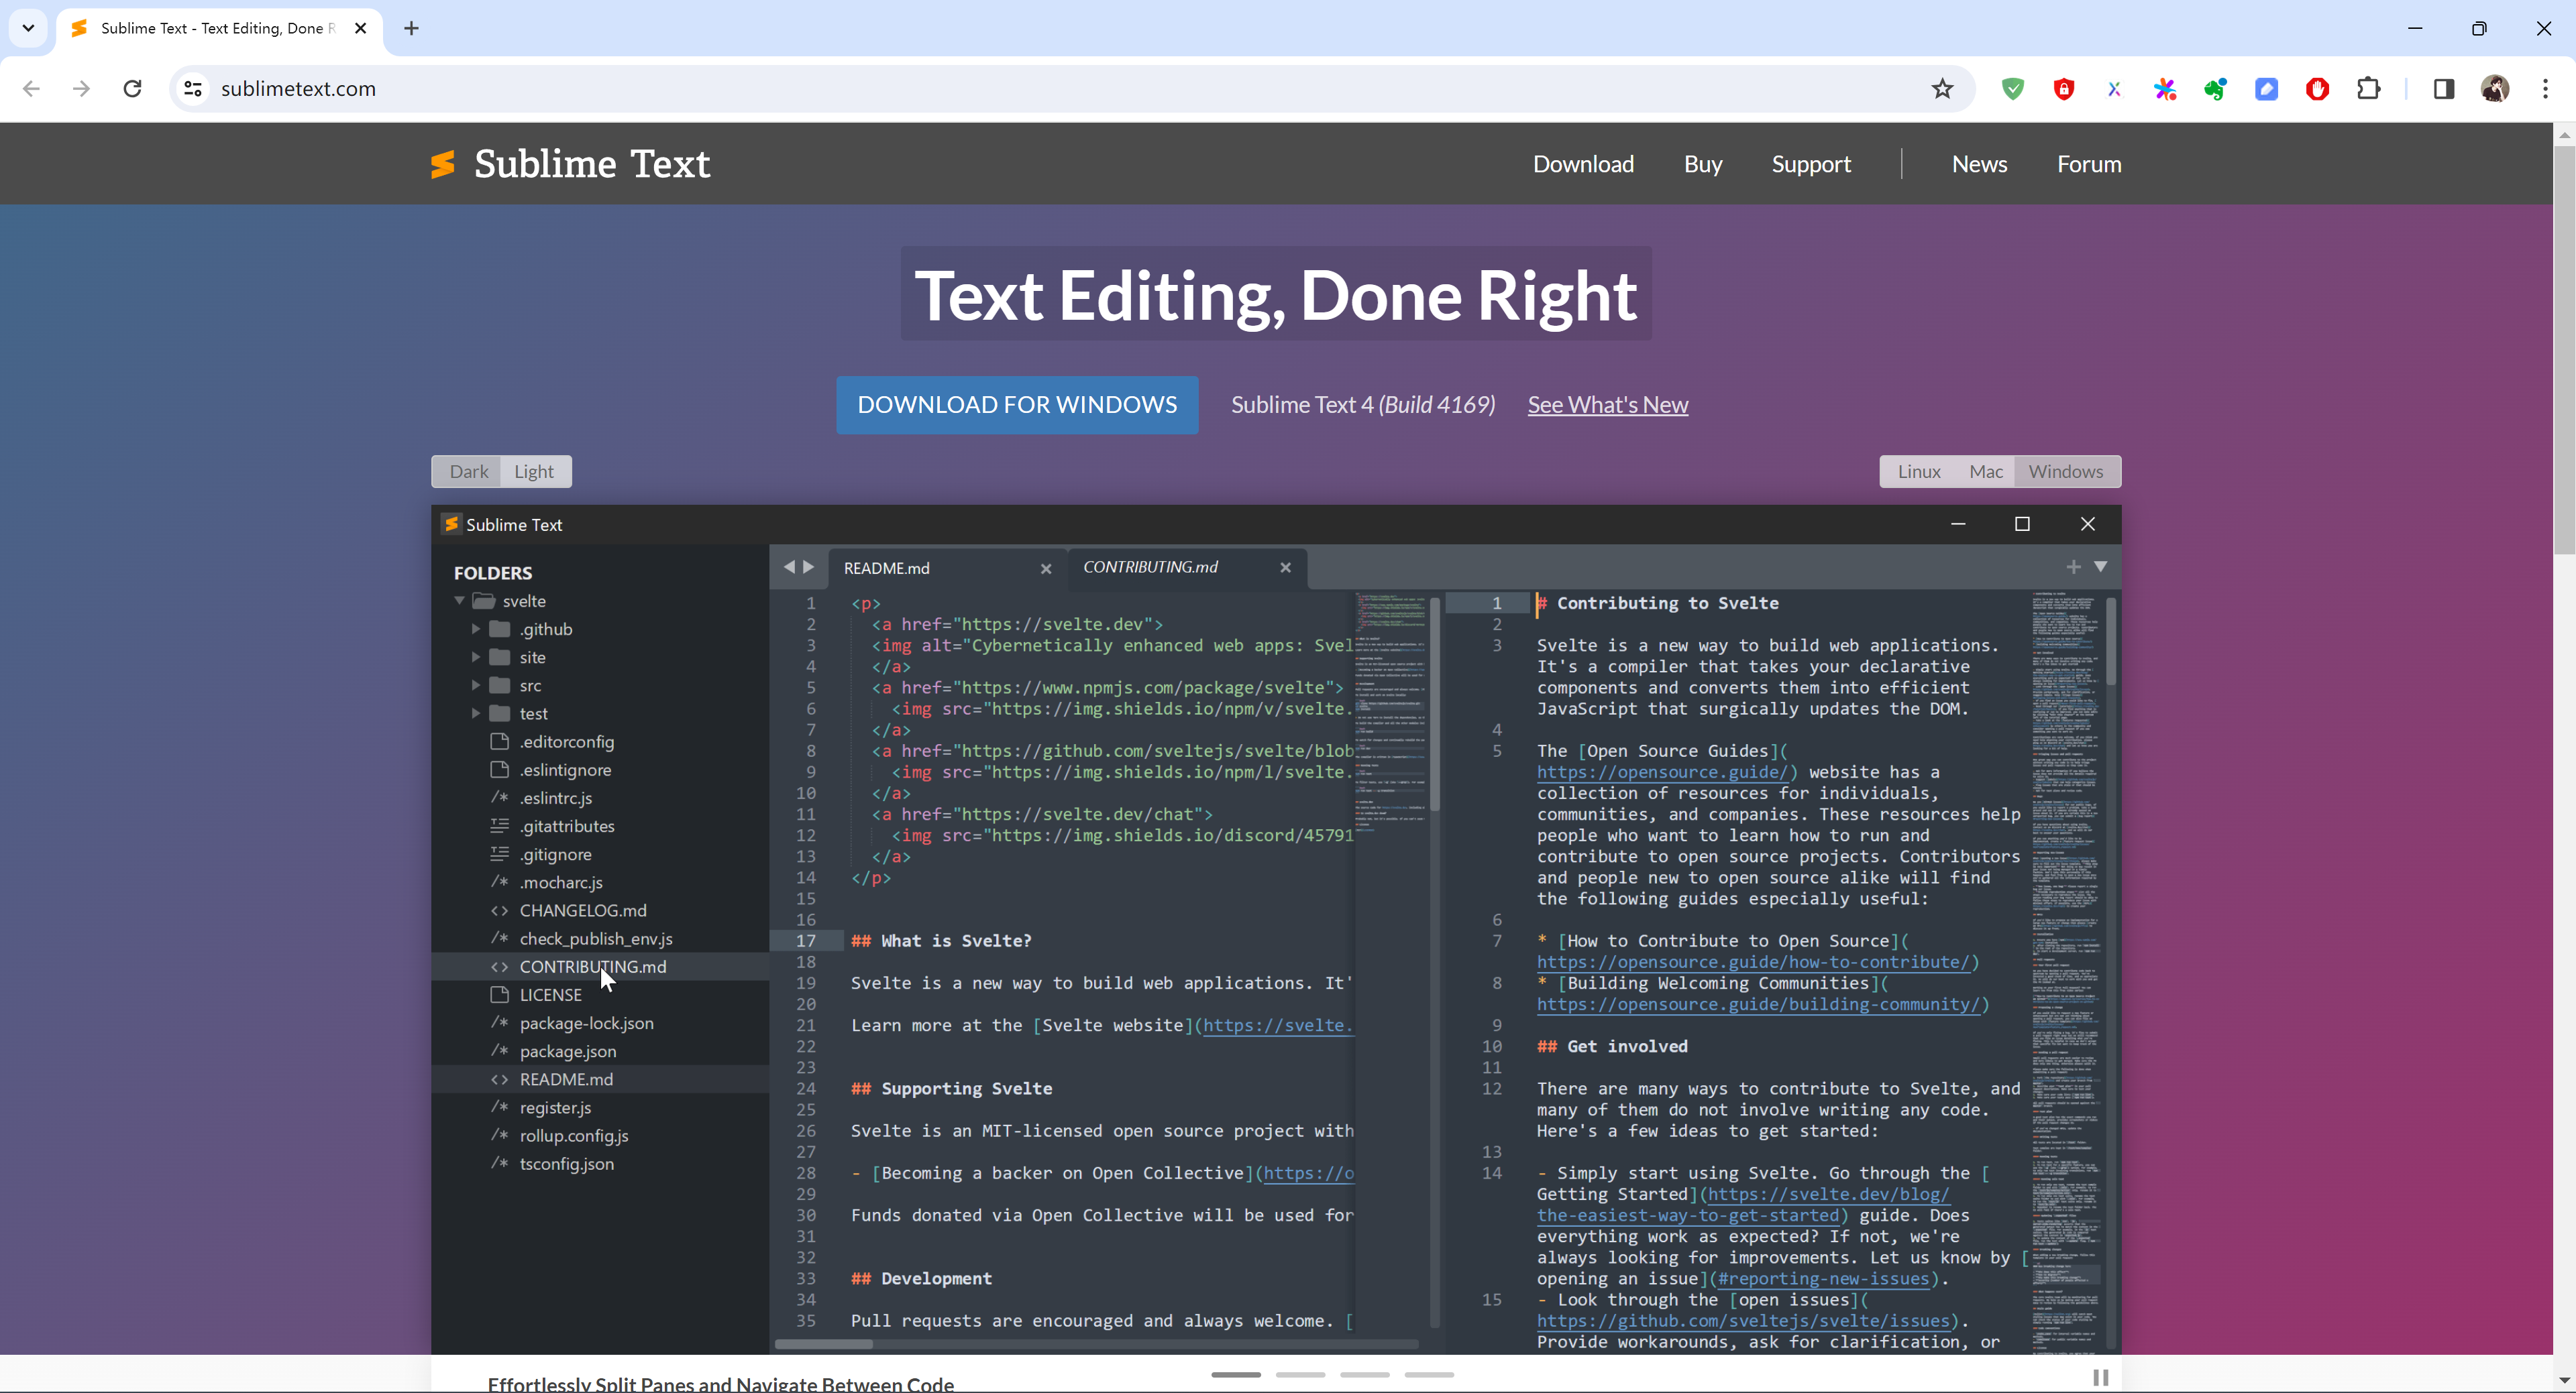
Task: Select the README.md tab
Action: click(x=885, y=568)
